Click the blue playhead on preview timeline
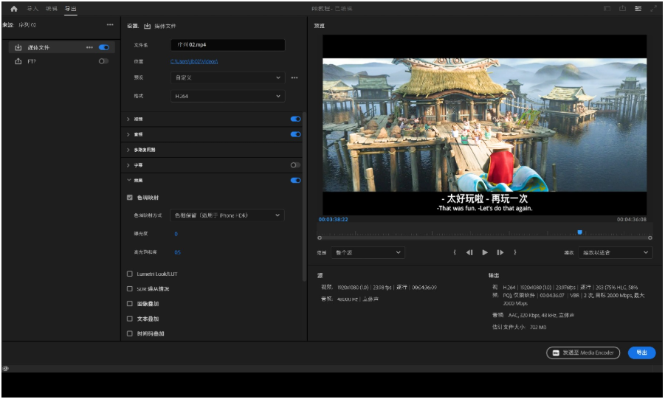The image size is (665, 399). click(579, 232)
